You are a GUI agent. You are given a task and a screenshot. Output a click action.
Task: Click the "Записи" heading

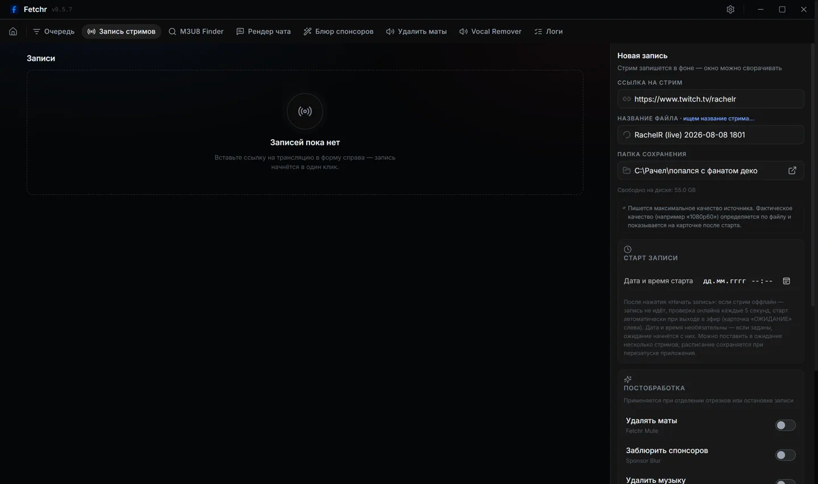[x=41, y=58]
